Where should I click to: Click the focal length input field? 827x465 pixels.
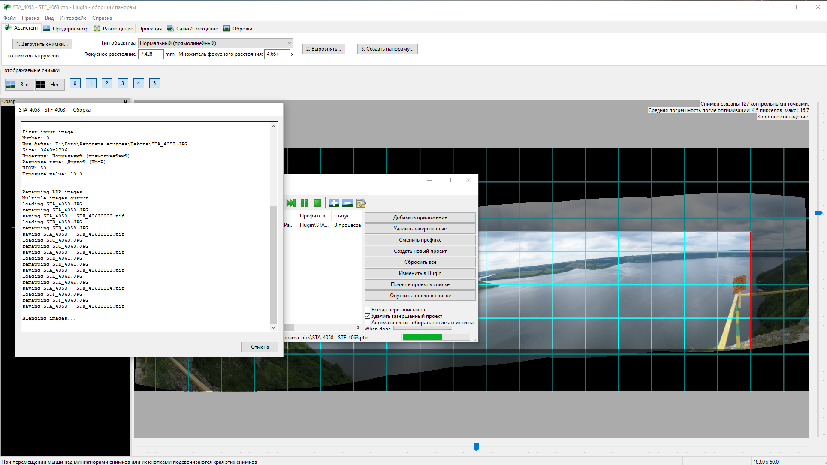point(151,54)
